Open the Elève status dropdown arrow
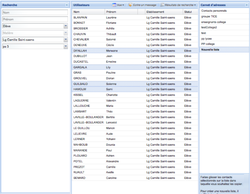The image size is (250, 194). 66,26
